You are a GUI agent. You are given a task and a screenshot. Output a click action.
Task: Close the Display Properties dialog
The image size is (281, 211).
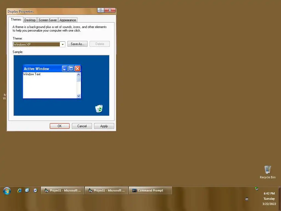coord(110,10)
